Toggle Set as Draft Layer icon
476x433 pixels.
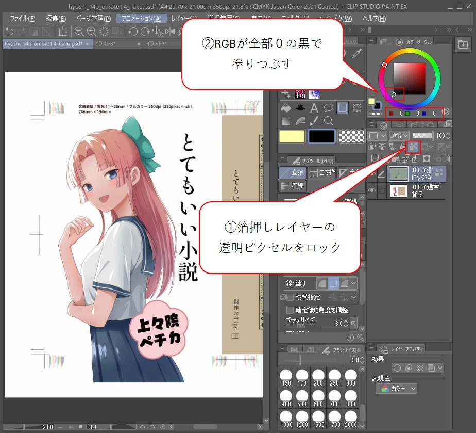(393, 147)
